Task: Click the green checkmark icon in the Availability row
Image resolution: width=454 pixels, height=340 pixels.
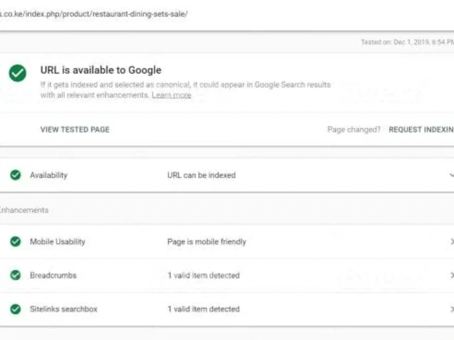Action: 15,175
